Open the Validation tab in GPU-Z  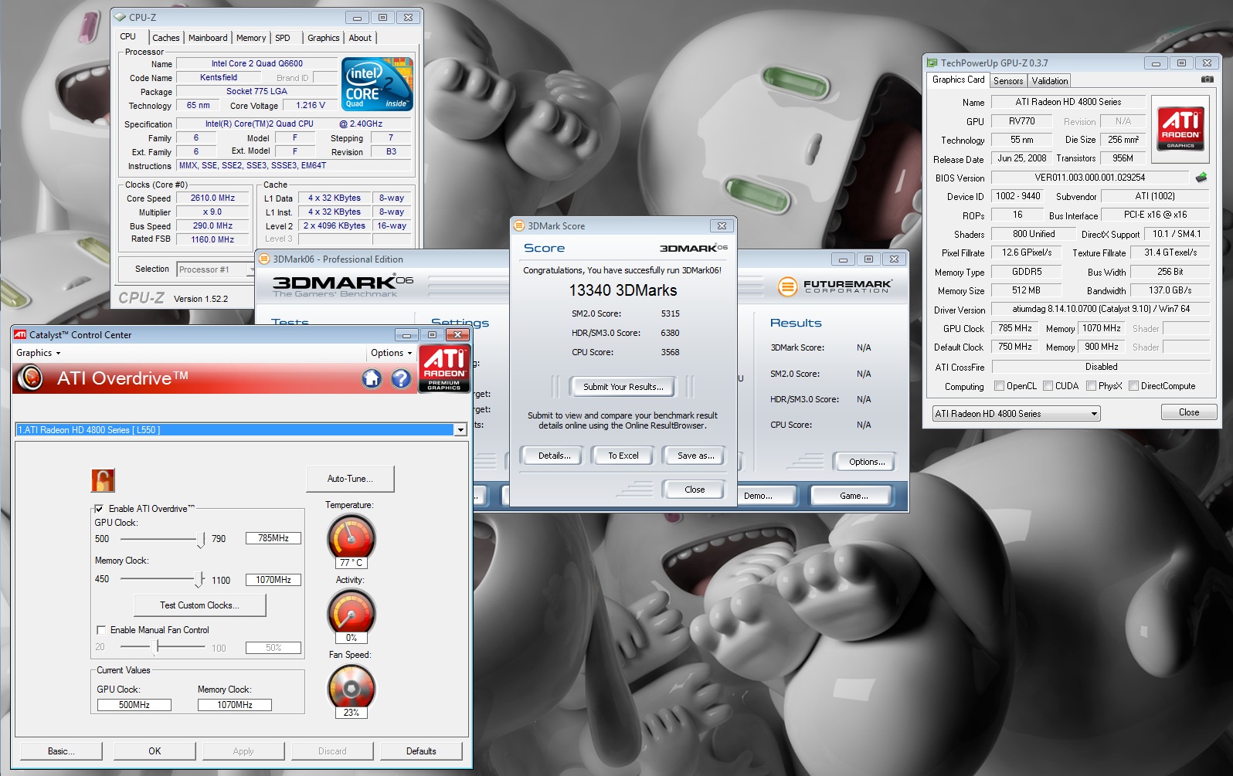point(1050,81)
